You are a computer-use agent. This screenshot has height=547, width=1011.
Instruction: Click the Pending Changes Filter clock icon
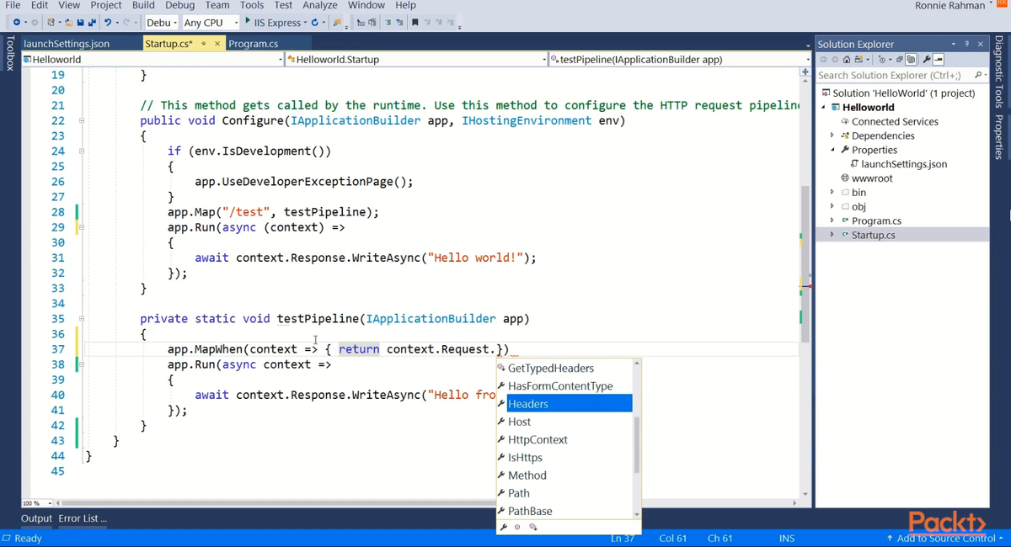[x=881, y=59]
